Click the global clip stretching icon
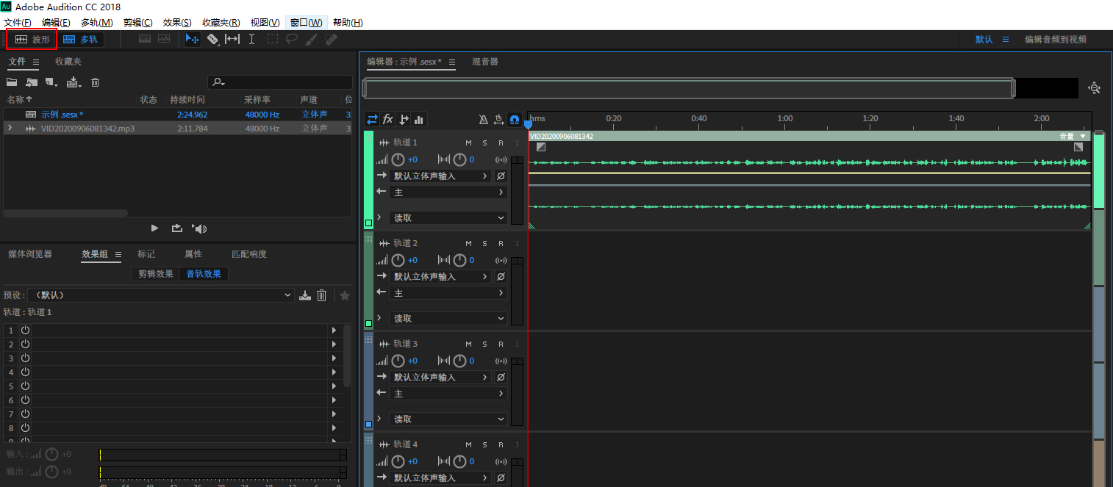The height and width of the screenshot is (487, 1113). pos(498,119)
